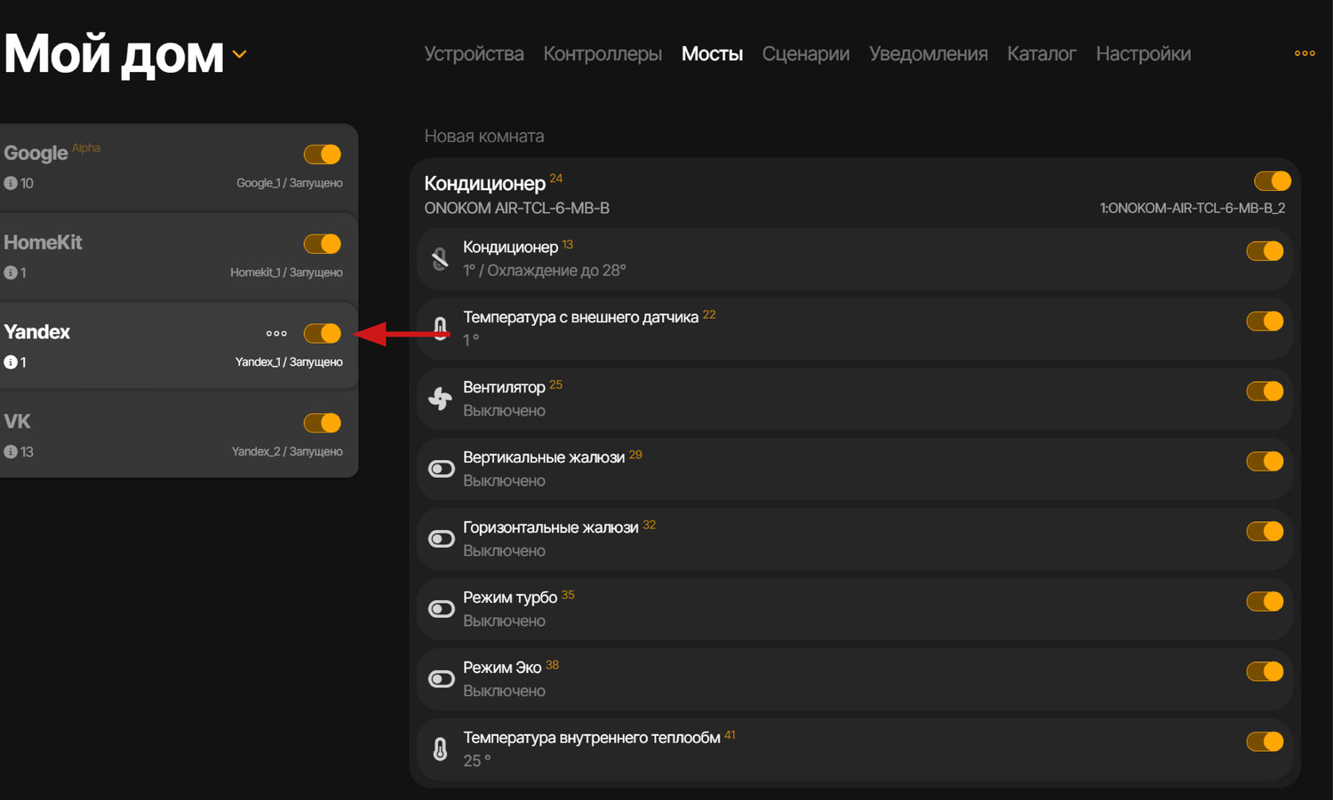Click the Мой дом title

click(114, 55)
